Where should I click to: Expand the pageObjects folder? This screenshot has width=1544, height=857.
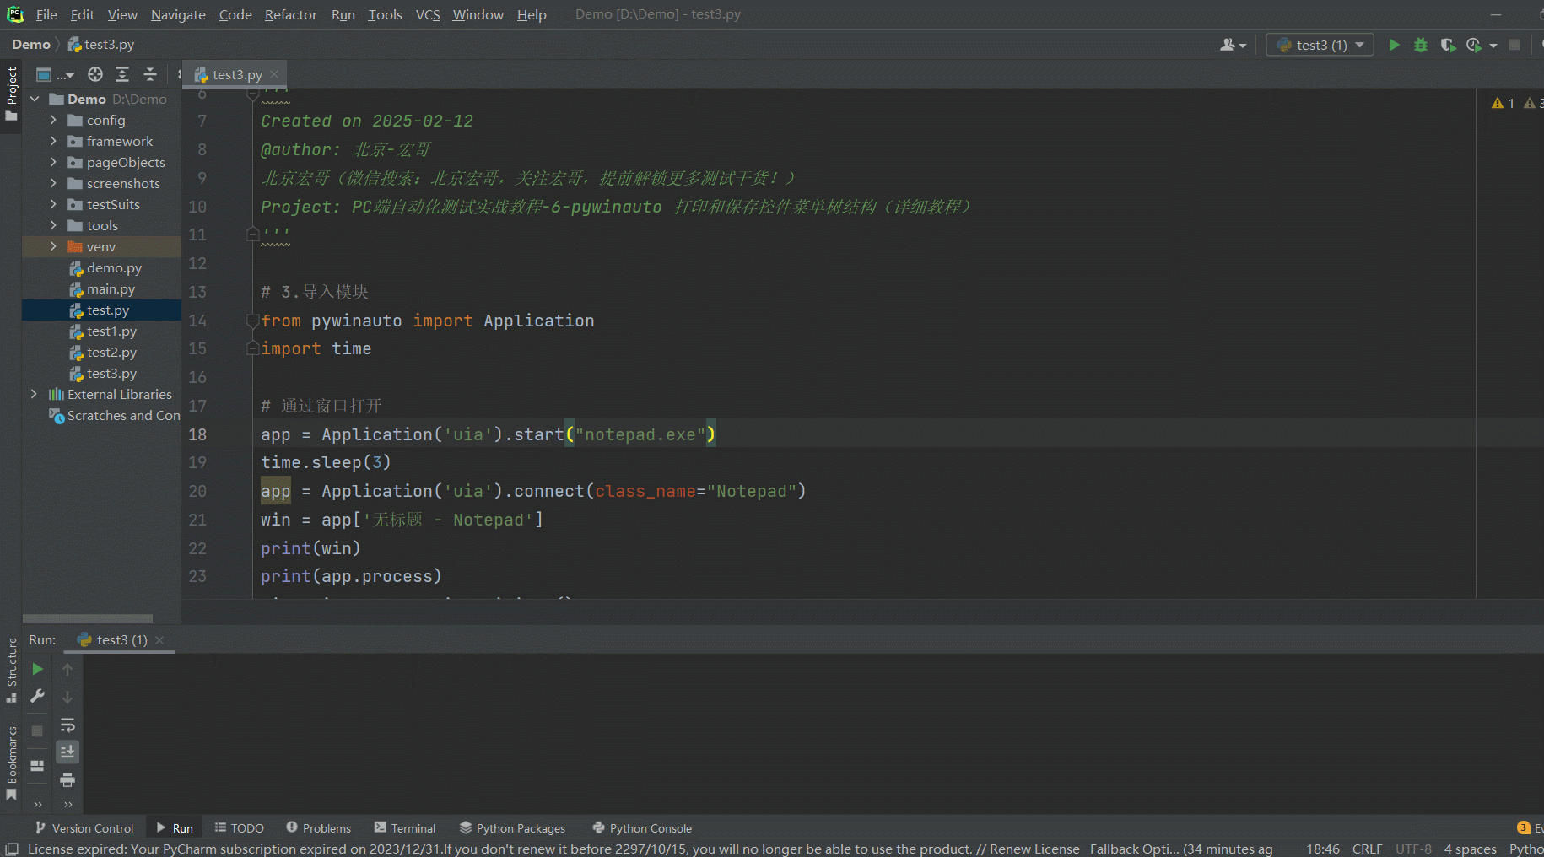[53, 162]
